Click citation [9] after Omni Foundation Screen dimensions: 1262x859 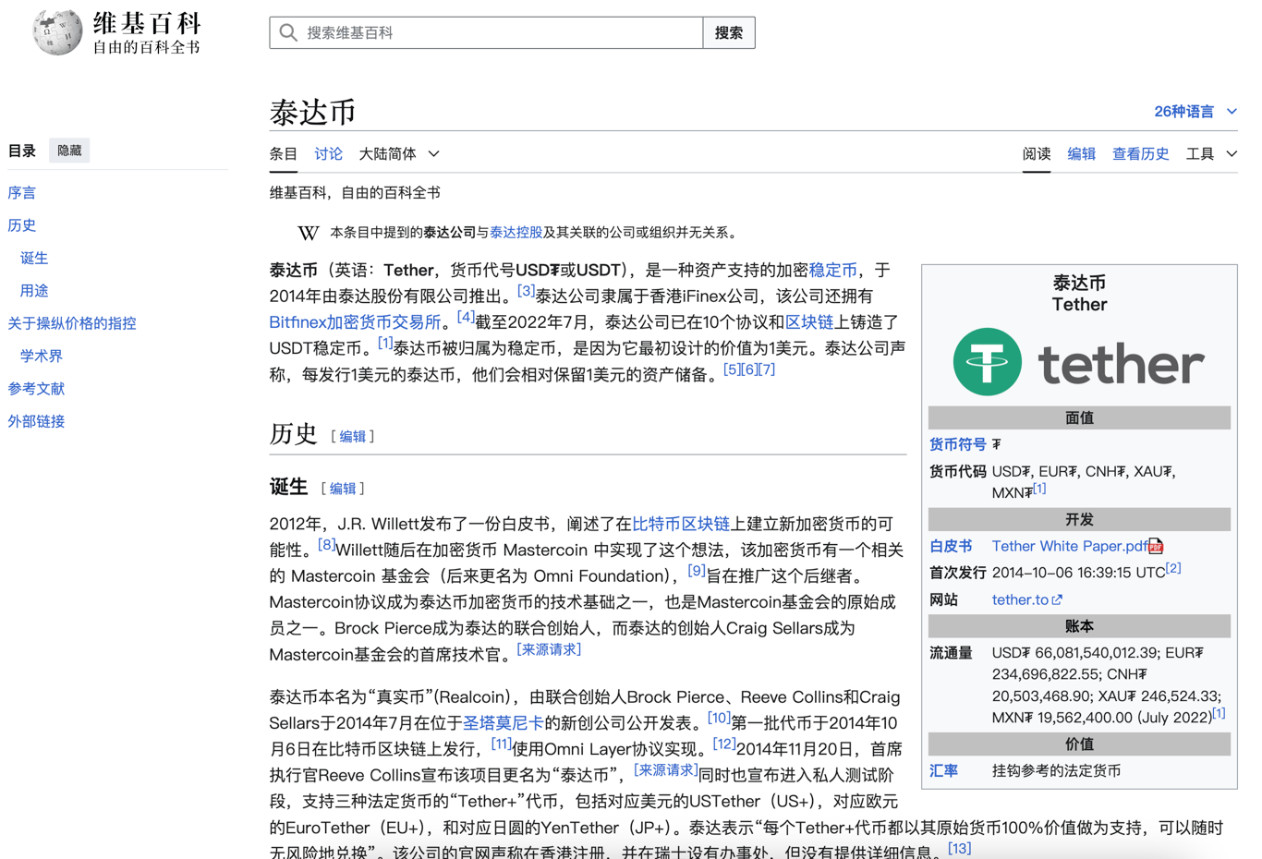pyautogui.click(x=697, y=571)
